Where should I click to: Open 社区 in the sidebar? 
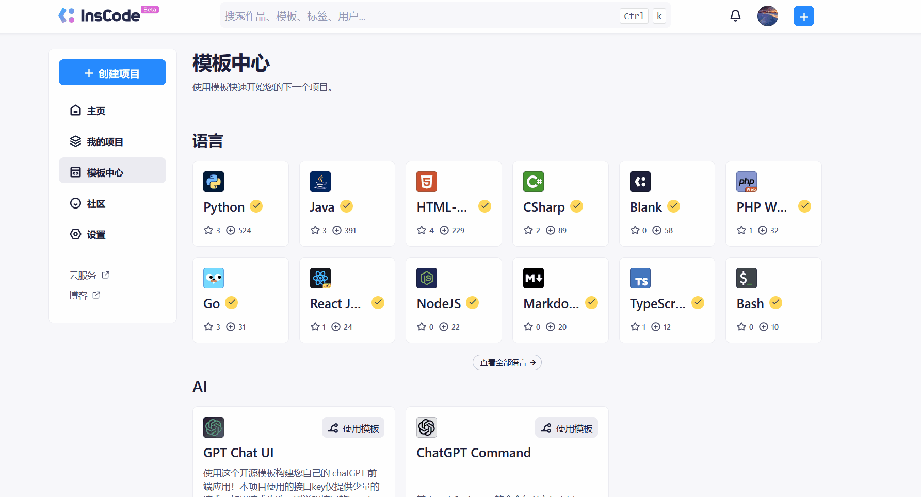pos(112,203)
